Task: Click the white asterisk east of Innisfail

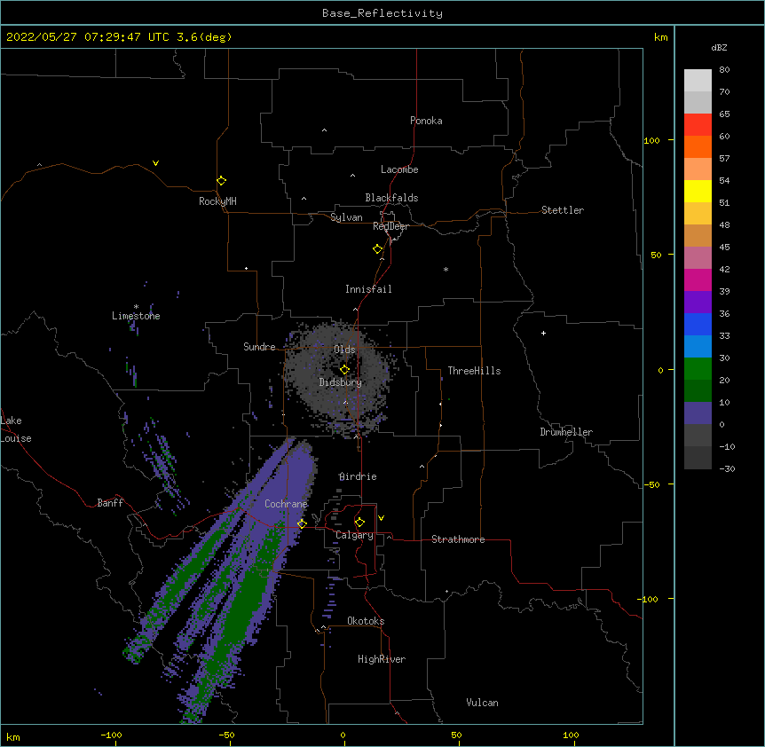Action: (446, 269)
